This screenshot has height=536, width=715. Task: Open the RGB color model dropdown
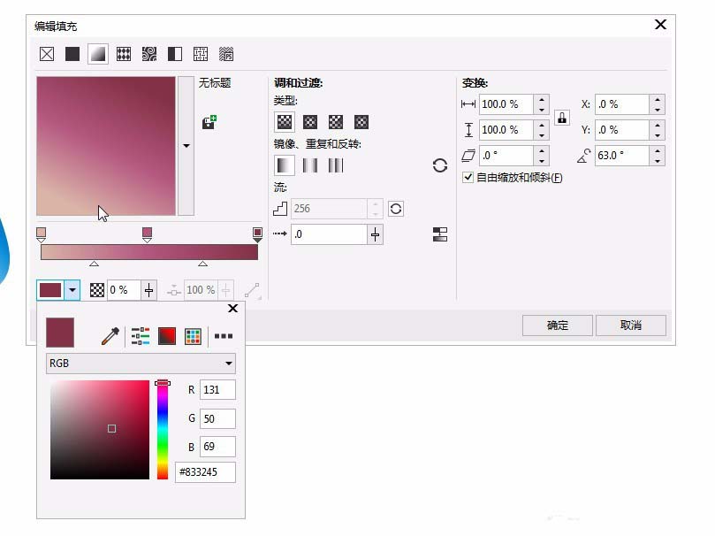coord(141,364)
